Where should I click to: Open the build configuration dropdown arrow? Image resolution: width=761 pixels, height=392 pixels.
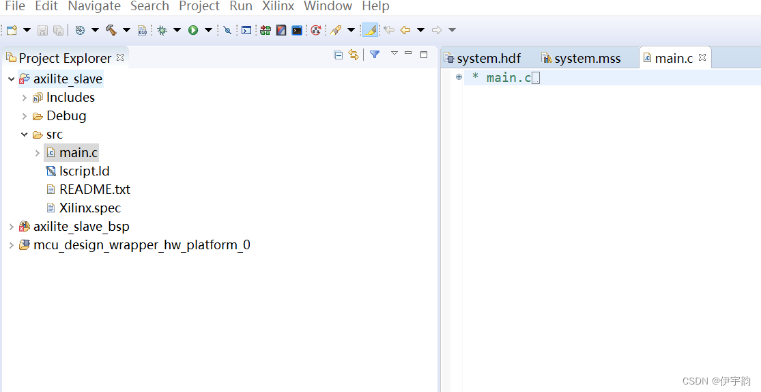point(95,30)
